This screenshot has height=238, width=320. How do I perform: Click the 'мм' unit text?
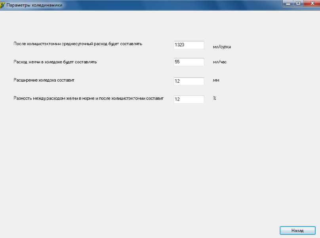[x=216, y=80]
